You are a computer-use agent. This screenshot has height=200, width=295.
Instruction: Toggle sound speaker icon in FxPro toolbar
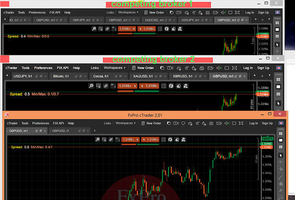coord(227,123)
